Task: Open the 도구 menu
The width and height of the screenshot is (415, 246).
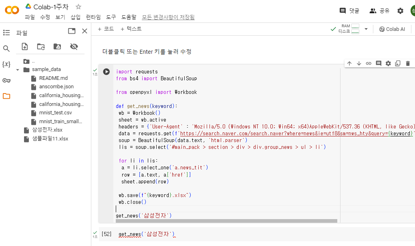Action: click(x=111, y=17)
